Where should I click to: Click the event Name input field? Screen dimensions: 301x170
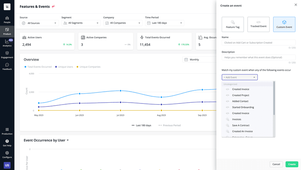[258, 42]
